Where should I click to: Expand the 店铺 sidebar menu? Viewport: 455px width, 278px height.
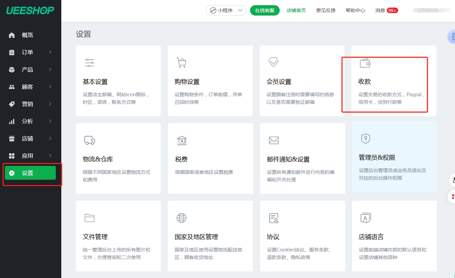30,139
